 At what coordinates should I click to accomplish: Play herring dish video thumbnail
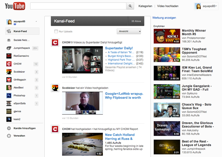[82, 144]
